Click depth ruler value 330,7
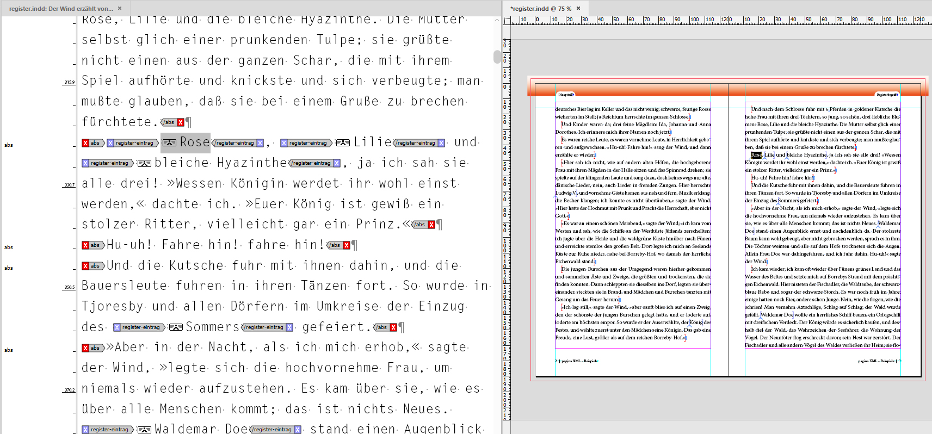This screenshot has width=932, height=434. point(69,185)
